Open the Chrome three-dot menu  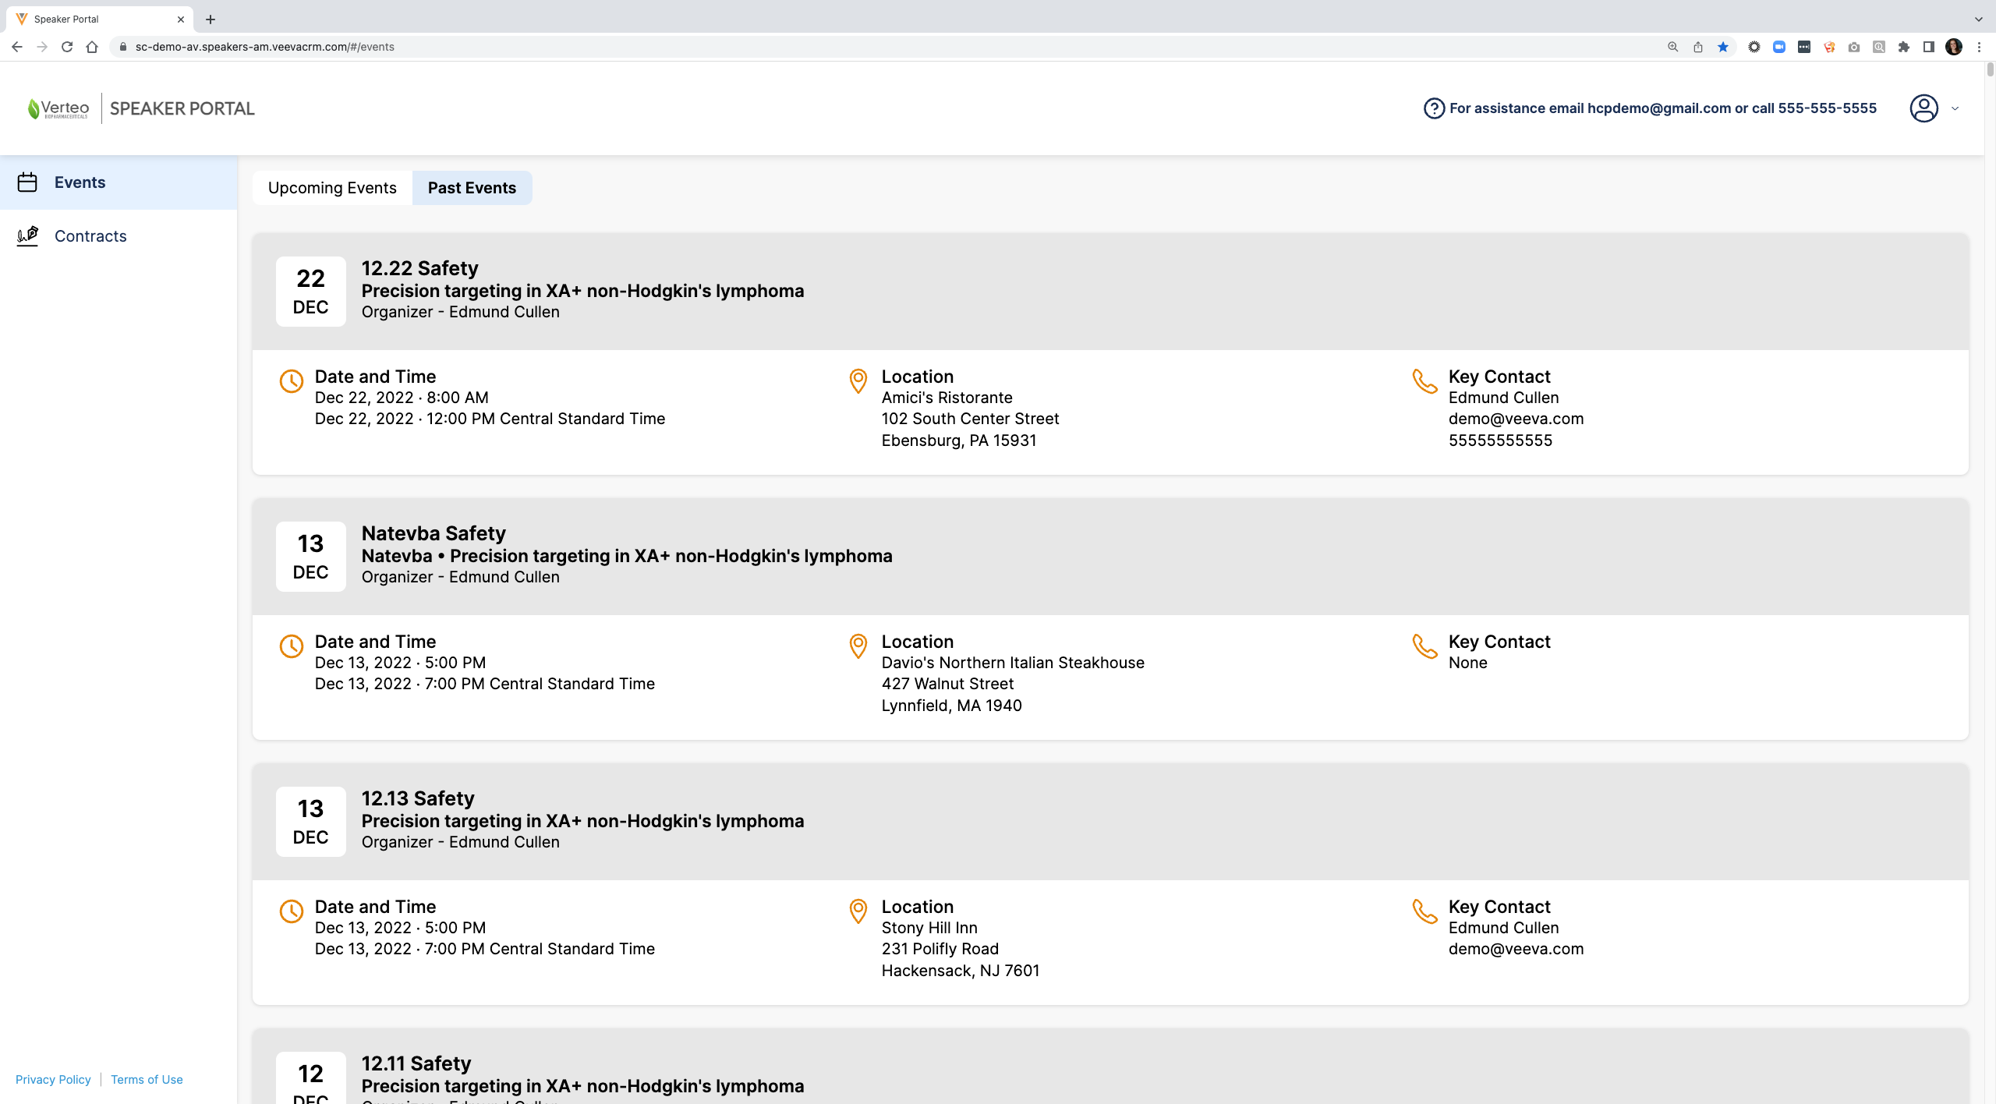(x=1979, y=47)
